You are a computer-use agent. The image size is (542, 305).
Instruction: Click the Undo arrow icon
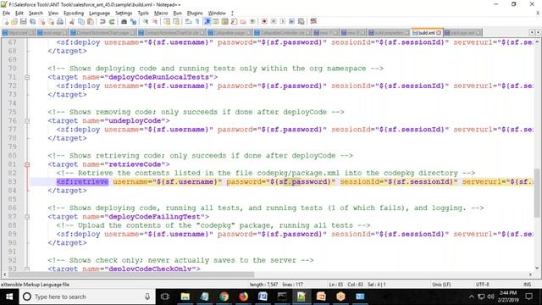tap(102, 21)
